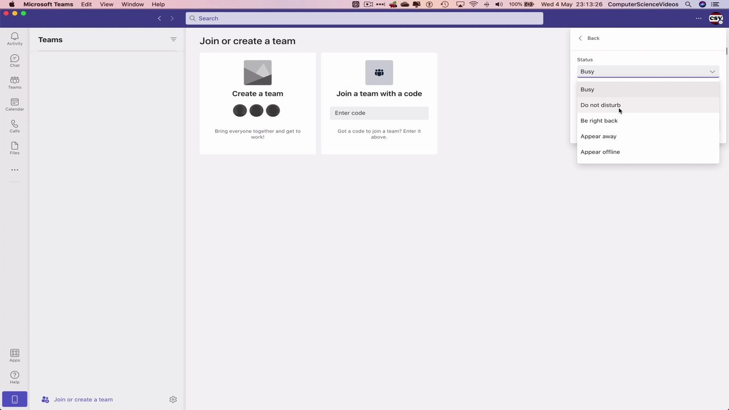This screenshot has height=410, width=729.
Task: Click the Join or create a team people icon
Action: [46, 400]
